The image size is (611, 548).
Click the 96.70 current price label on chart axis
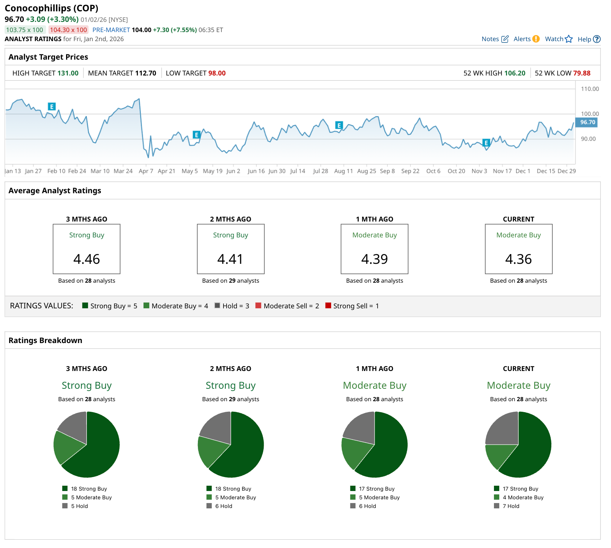pos(587,122)
